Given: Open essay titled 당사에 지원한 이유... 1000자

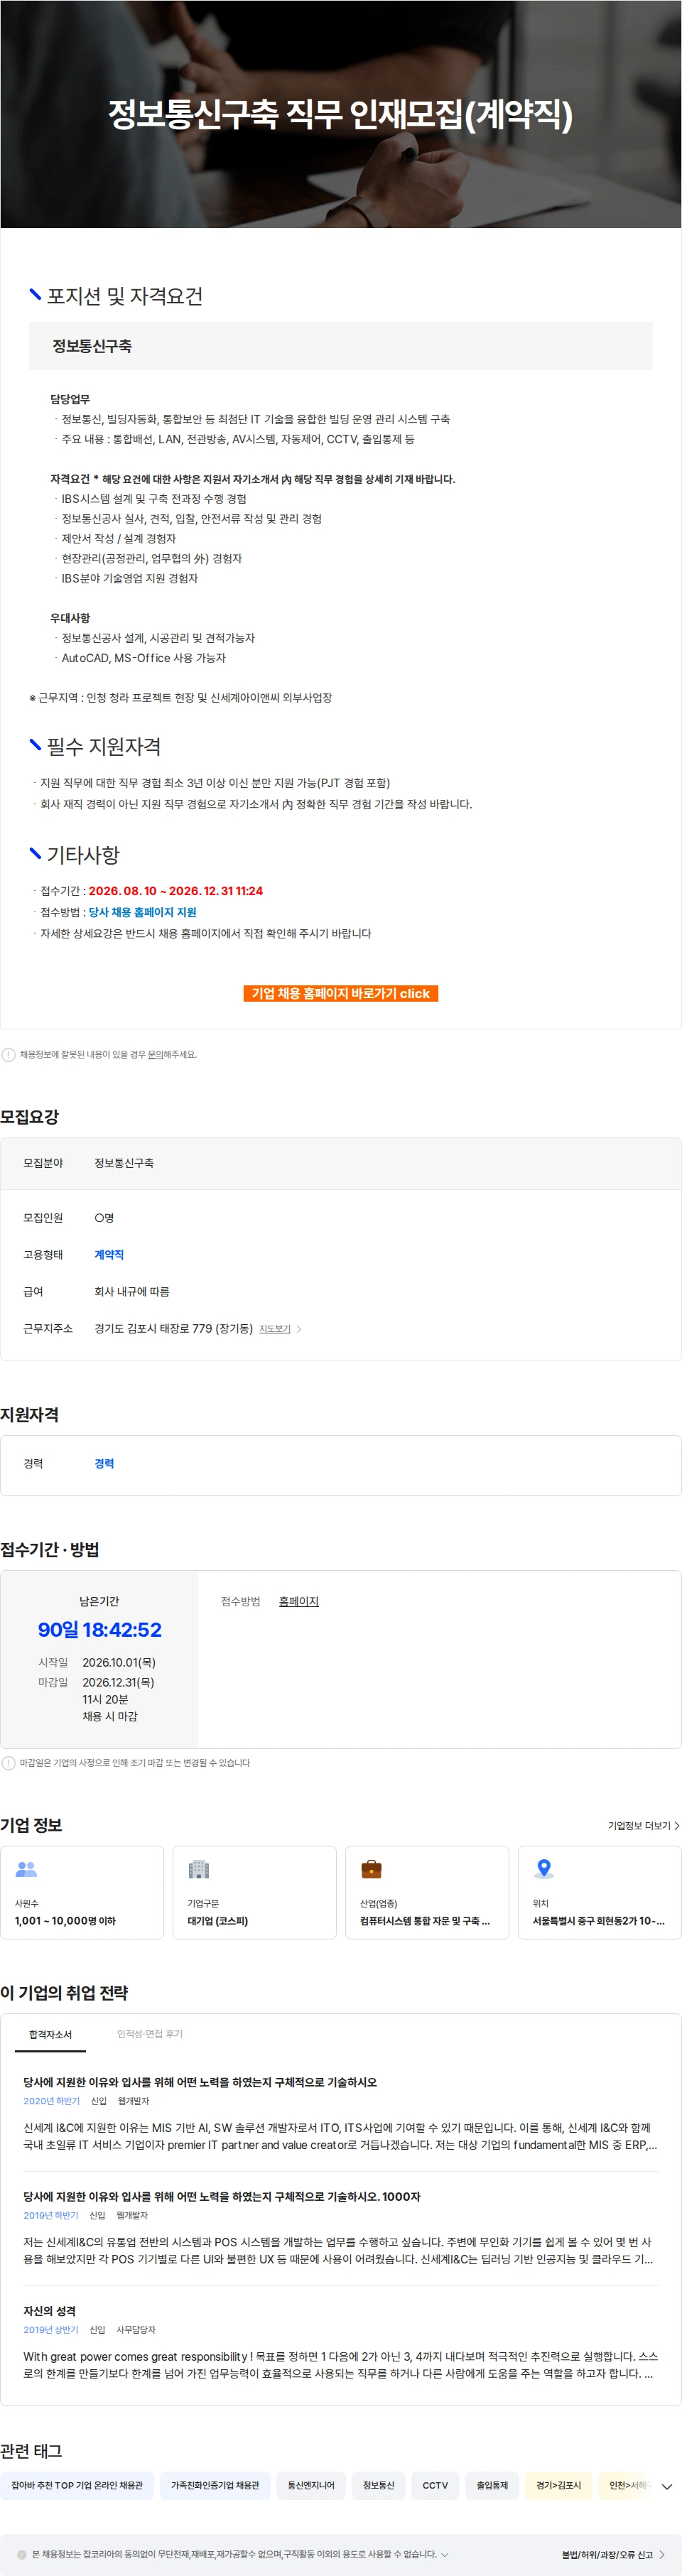Looking at the screenshot, I should point(222,2196).
